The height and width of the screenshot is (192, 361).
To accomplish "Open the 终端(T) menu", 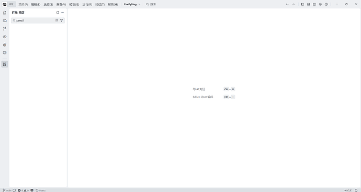I will (100, 4).
